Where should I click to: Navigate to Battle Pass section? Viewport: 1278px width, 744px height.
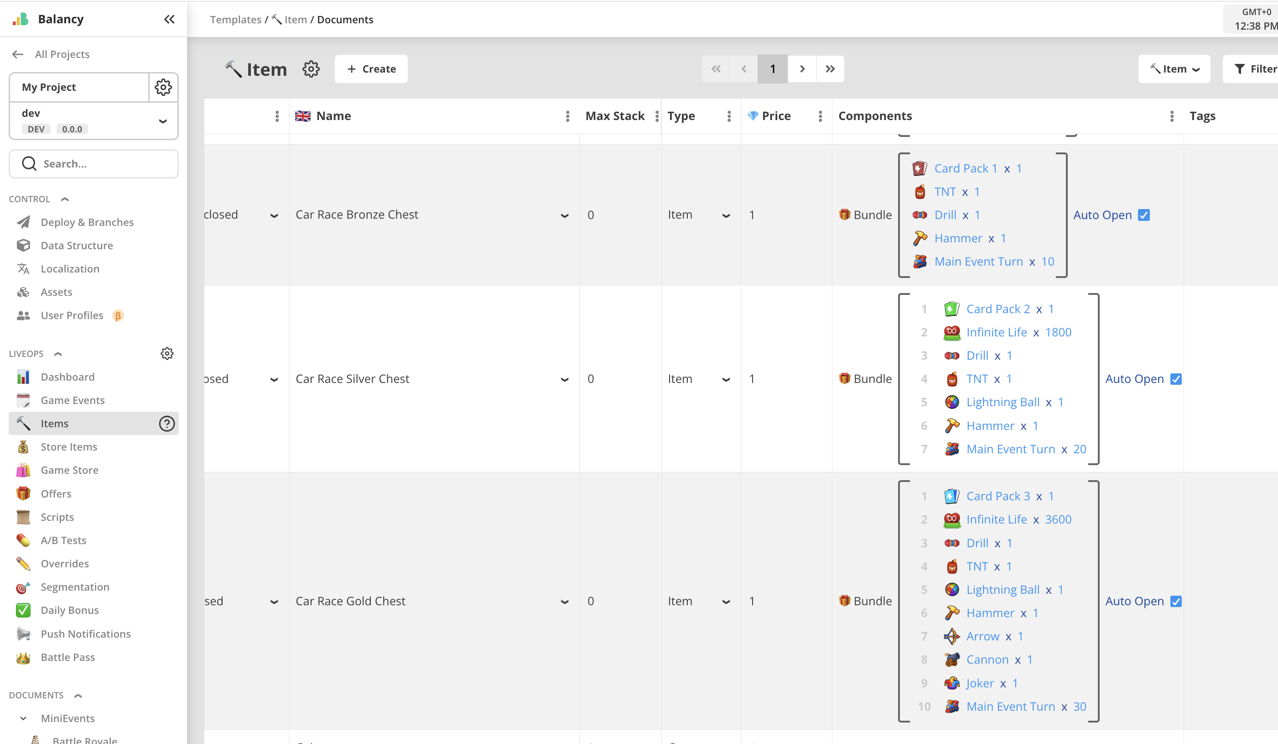click(x=68, y=657)
